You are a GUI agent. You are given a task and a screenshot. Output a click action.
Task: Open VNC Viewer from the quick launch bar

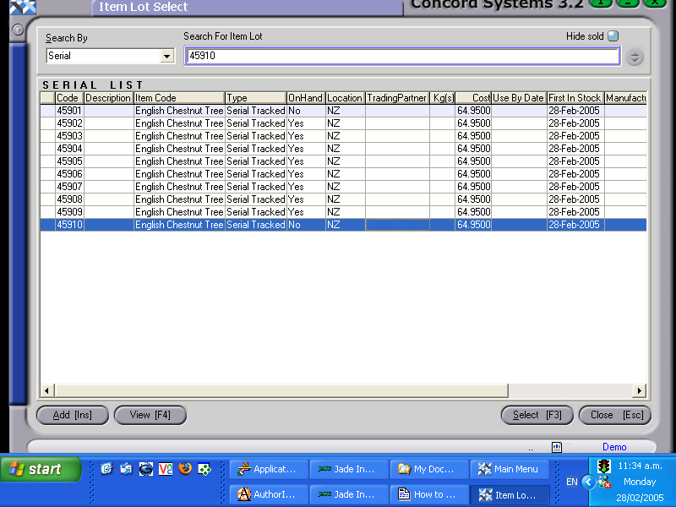coord(166,469)
